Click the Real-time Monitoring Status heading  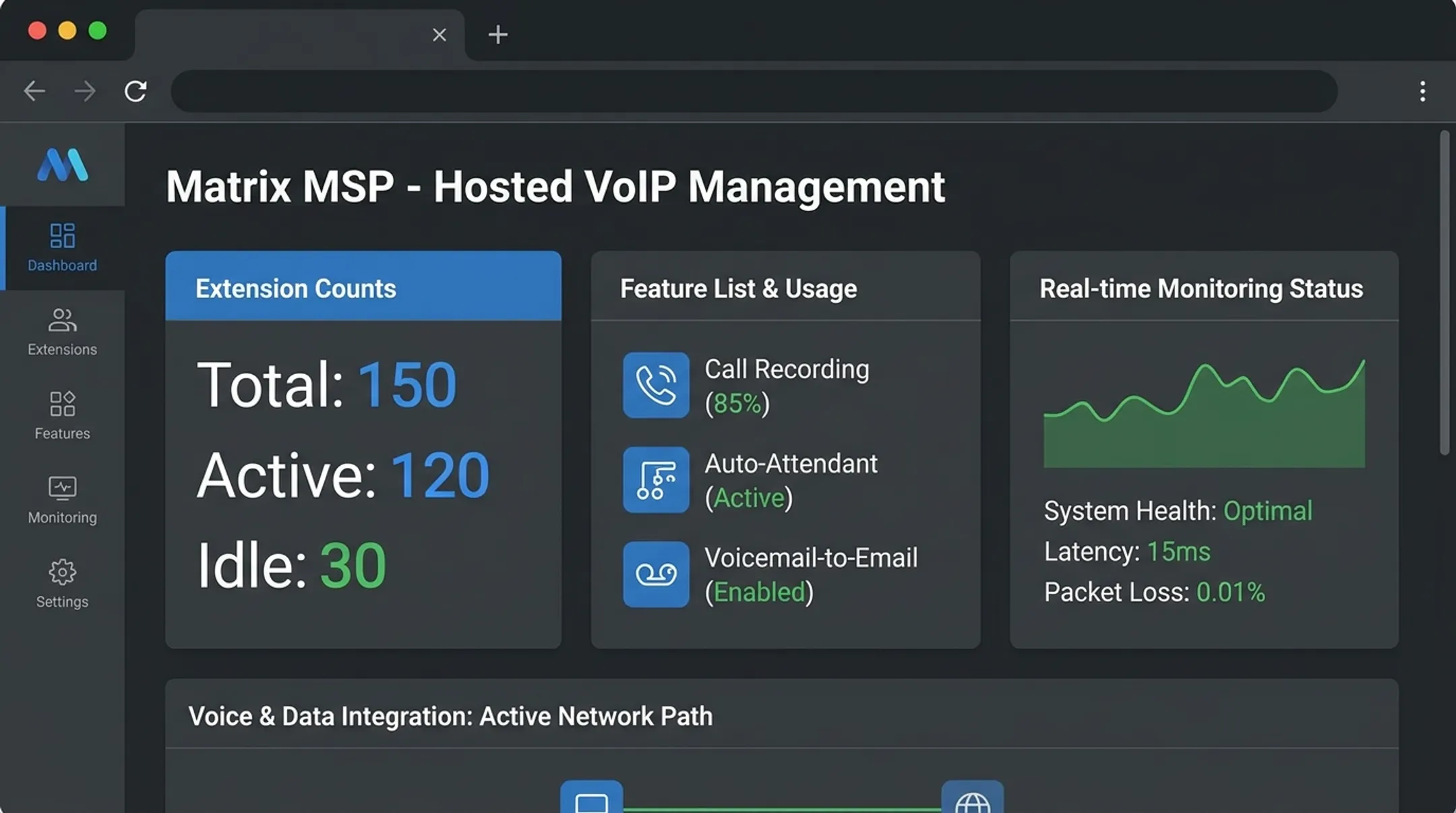(1201, 289)
